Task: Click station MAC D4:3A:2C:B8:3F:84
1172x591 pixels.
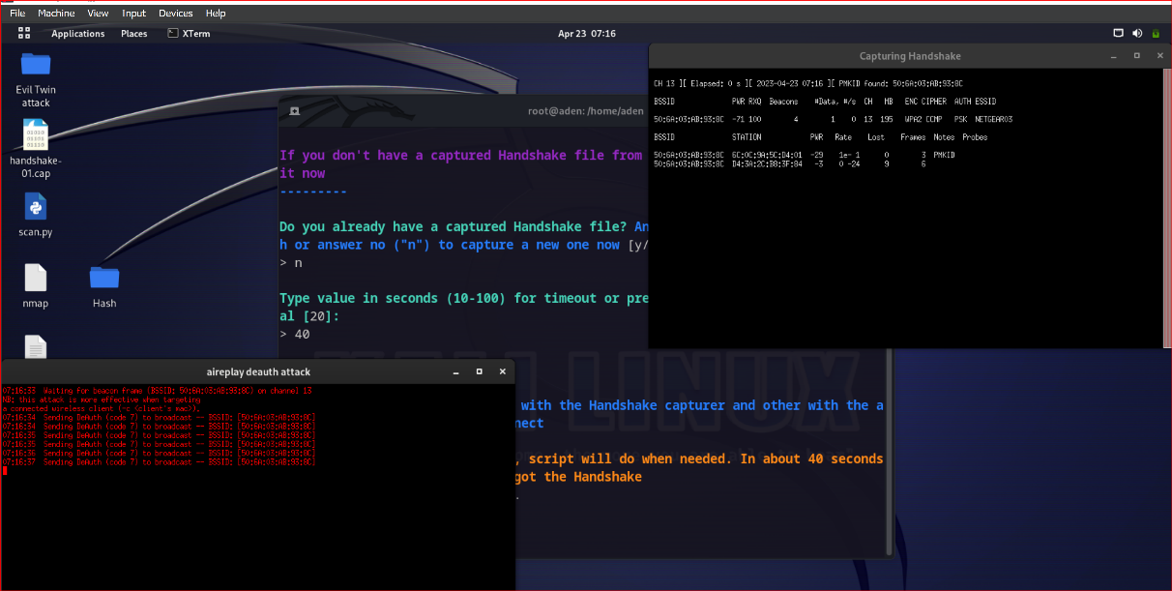Action: click(x=767, y=163)
